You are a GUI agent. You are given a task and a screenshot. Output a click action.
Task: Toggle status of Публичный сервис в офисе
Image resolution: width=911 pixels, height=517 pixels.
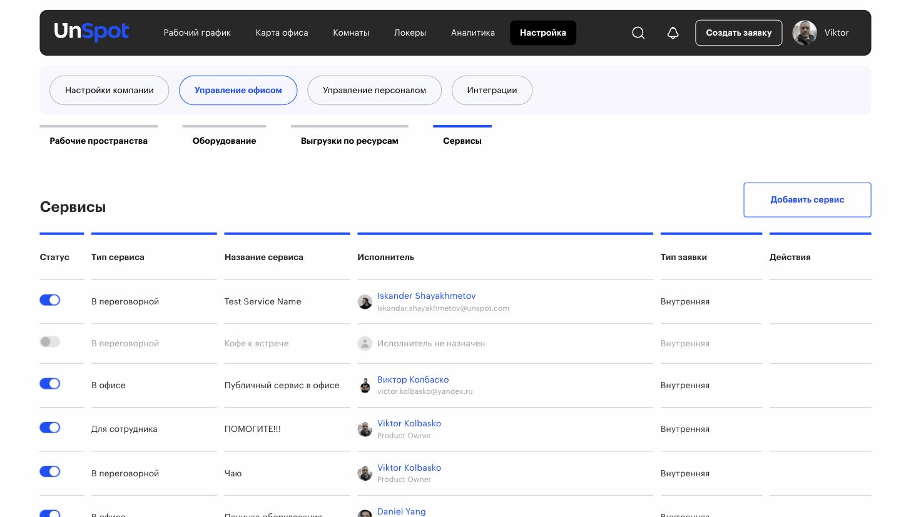pyautogui.click(x=50, y=384)
